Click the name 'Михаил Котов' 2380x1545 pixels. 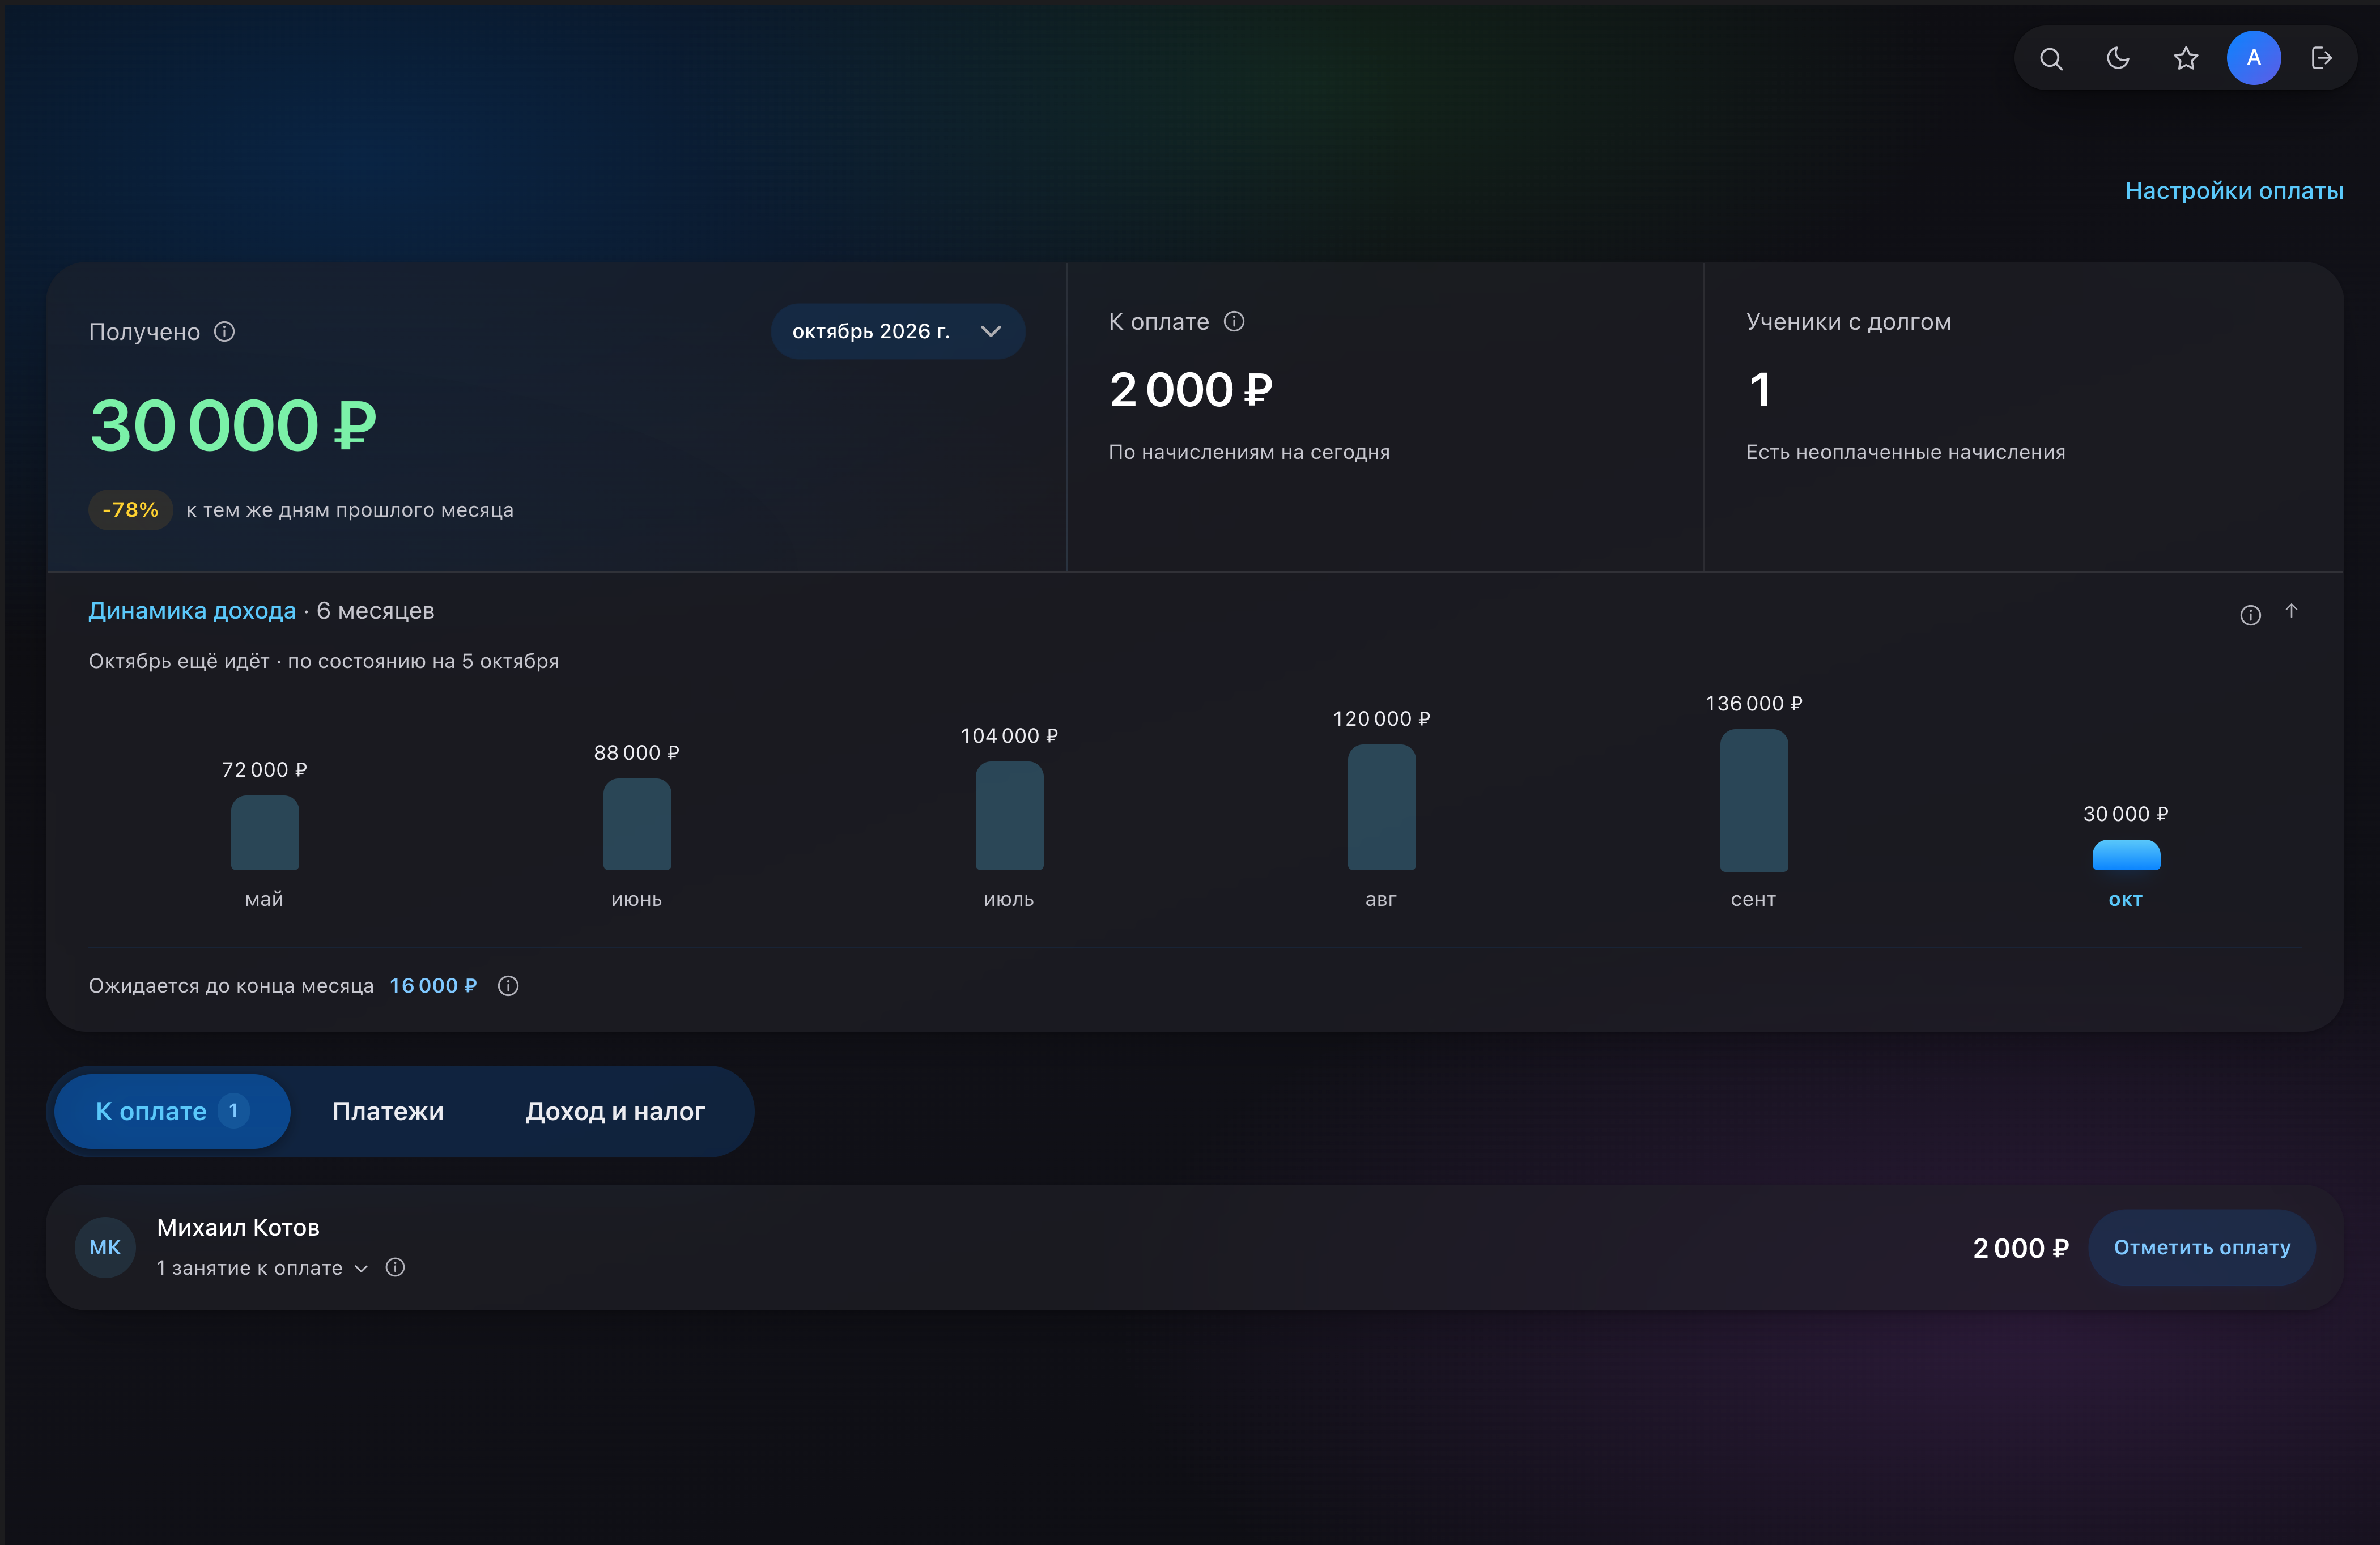pyautogui.click(x=238, y=1227)
